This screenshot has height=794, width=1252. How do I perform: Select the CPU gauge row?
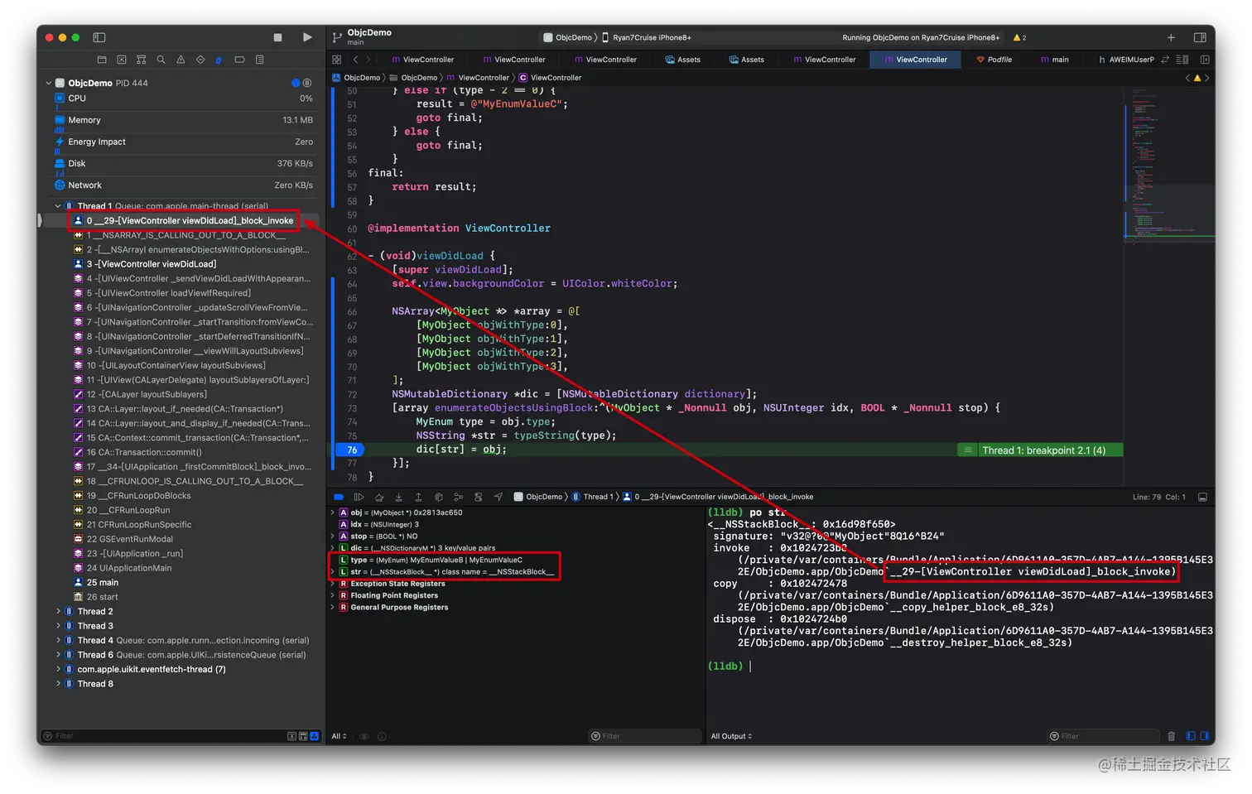[184, 99]
